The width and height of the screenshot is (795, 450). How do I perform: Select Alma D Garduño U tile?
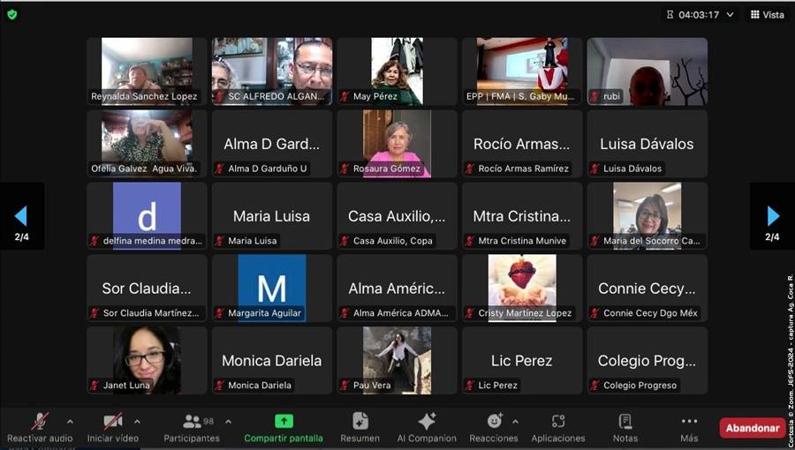272,144
